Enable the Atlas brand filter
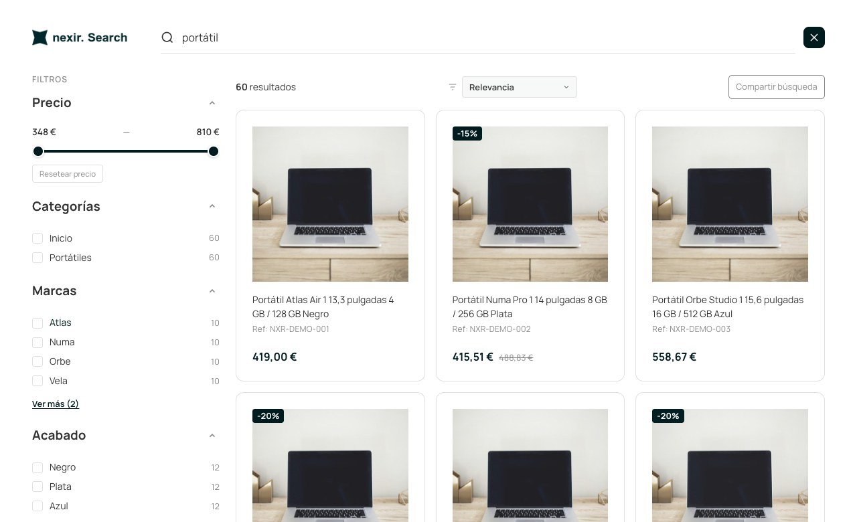The image size is (857, 522). [37, 323]
